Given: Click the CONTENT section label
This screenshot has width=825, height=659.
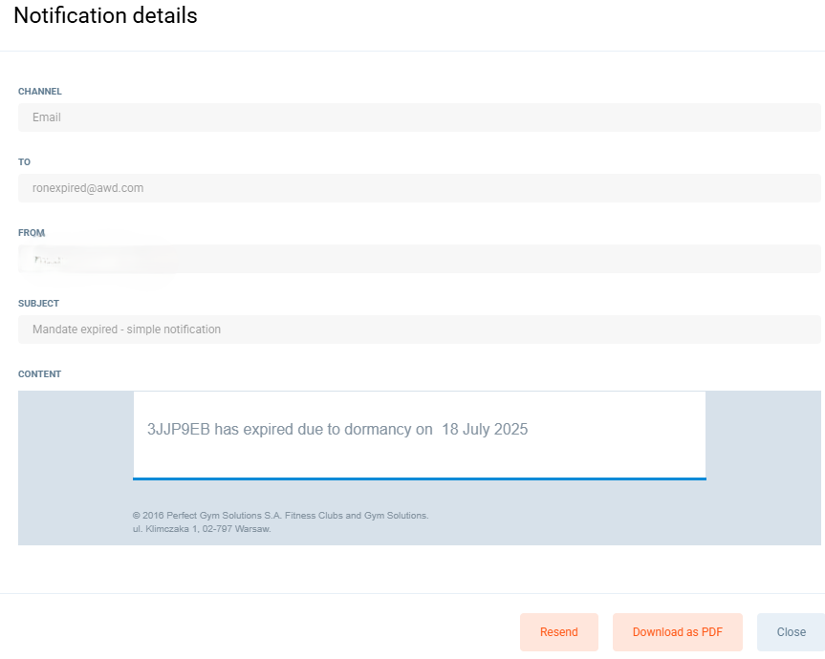Looking at the screenshot, I should (39, 374).
